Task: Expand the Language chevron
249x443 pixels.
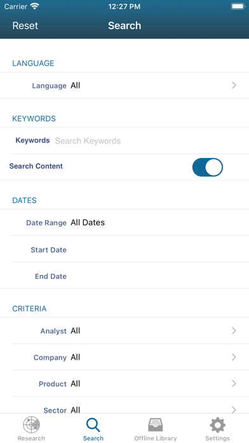Action: (x=234, y=85)
